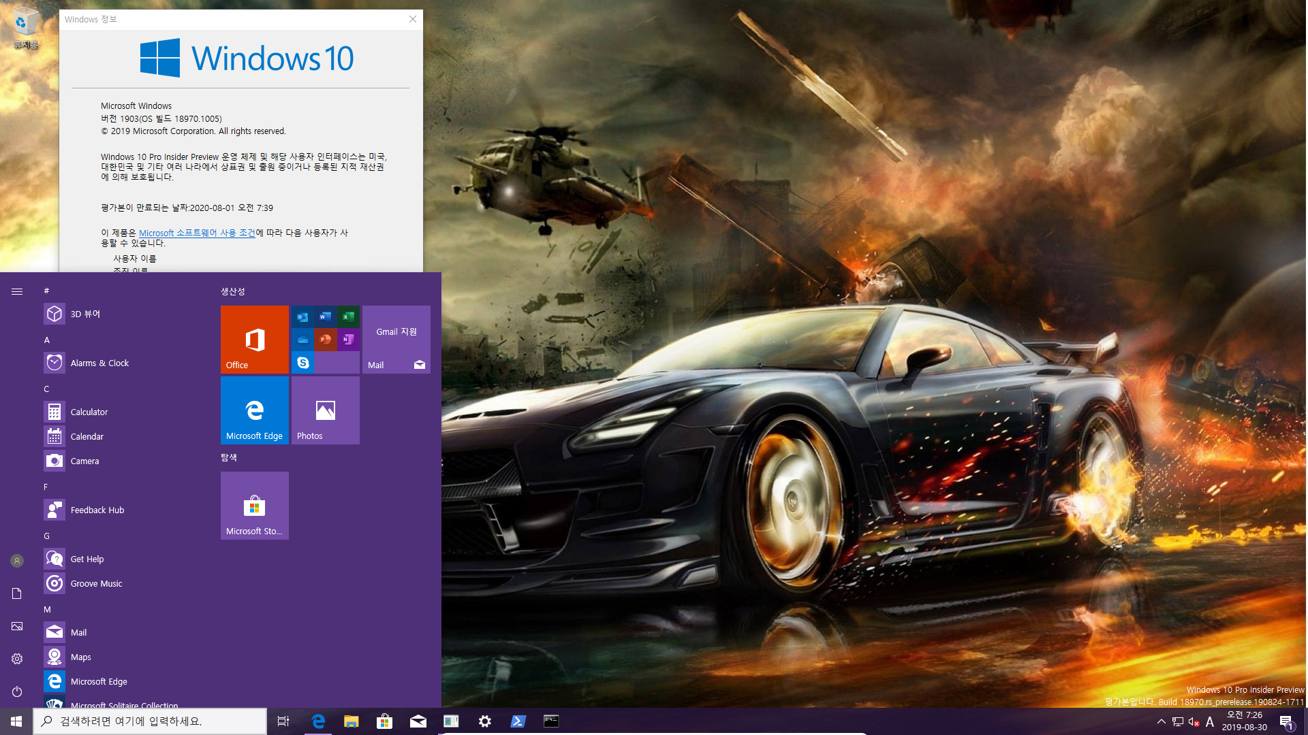The height and width of the screenshot is (735, 1308).
Task: Click the 탐색 tile group title
Action: (x=229, y=457)
